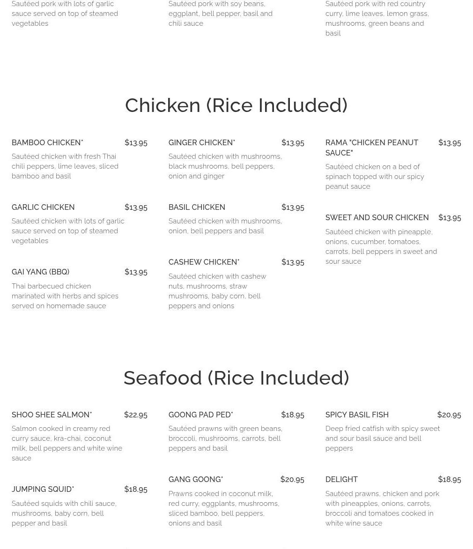Select the Gang Goong item heading
Image resolution: width=473 pixels, height=549 pixels.
(196, 479)
